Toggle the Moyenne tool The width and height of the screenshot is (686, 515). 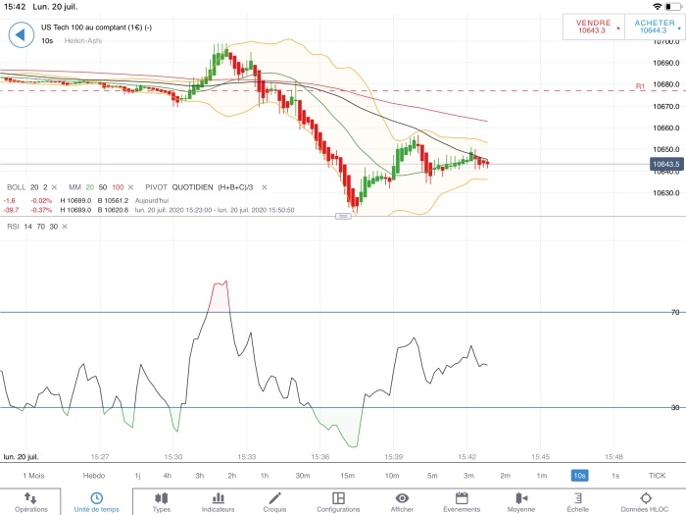(521, 498)
